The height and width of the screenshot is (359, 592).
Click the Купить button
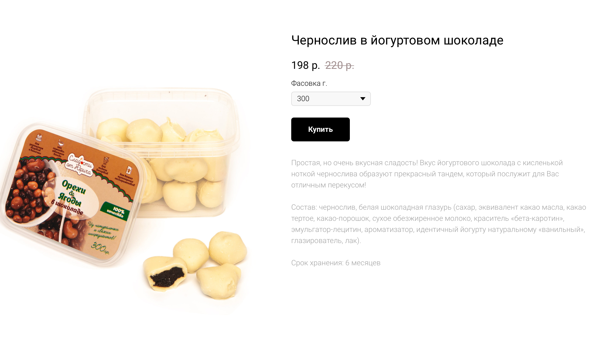(x=320, y=129)
